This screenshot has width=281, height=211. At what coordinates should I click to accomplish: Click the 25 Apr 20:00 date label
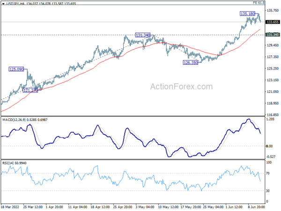coord(123,207)
